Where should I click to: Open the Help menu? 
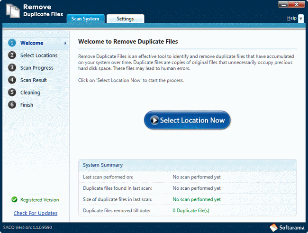pos(292,19)
